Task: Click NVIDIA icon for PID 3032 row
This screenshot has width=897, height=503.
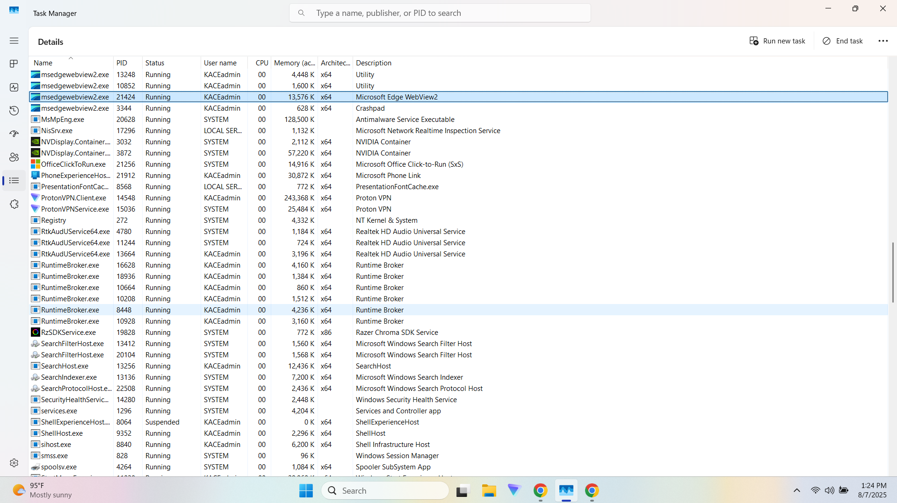Action: [x=35, y=142]
